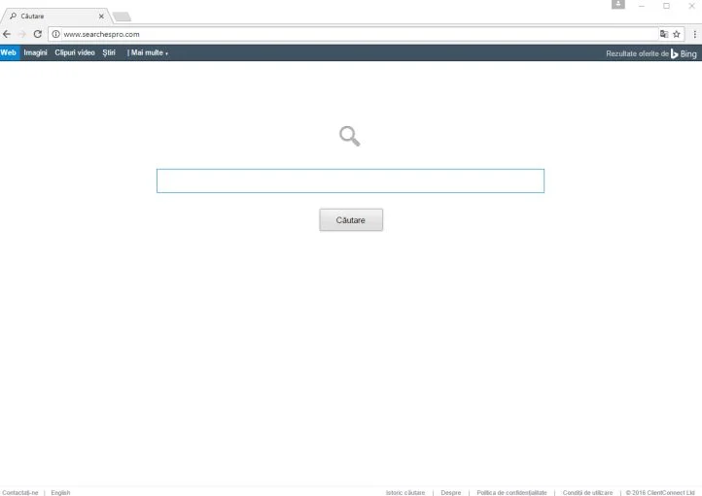Screen dimensions: 702x496
Task: Reload the page with the refresh icon
Action: pyautogui.click(x=38, y=34)
